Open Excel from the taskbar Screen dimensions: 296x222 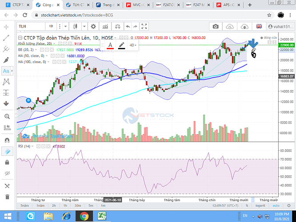click(102, 216)
